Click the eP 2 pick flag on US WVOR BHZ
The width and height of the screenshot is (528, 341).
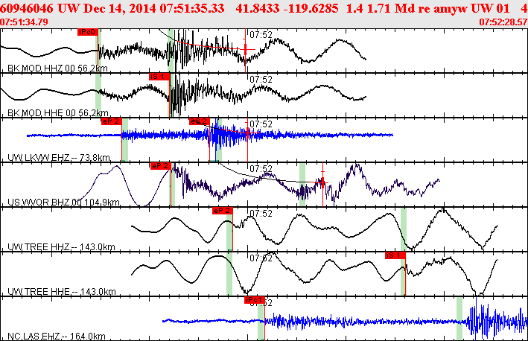(x=161, y=166)
